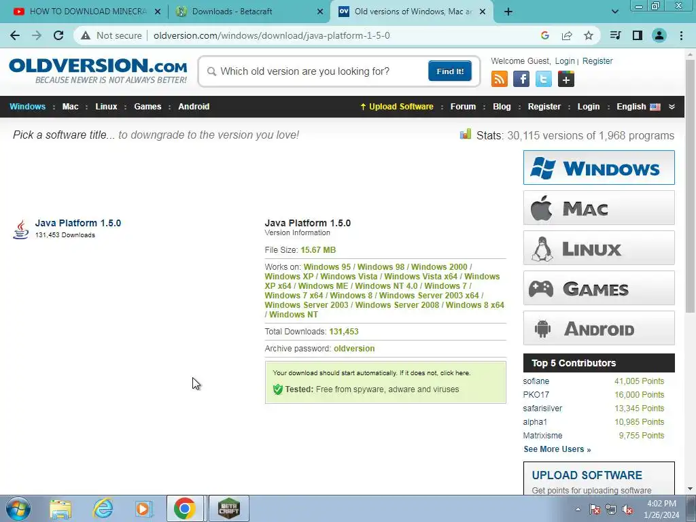
Task: Toggle the Chrome side panel
Action: (638, 35)
